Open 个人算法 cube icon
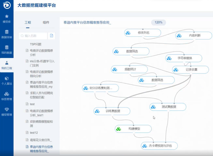The image size is (213, 156). tap(7, 80)
